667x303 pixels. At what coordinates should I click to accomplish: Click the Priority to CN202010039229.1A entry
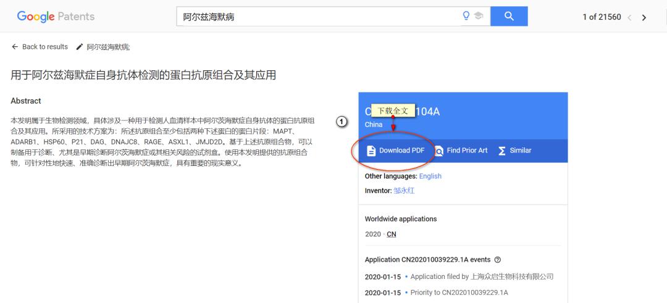459,293
